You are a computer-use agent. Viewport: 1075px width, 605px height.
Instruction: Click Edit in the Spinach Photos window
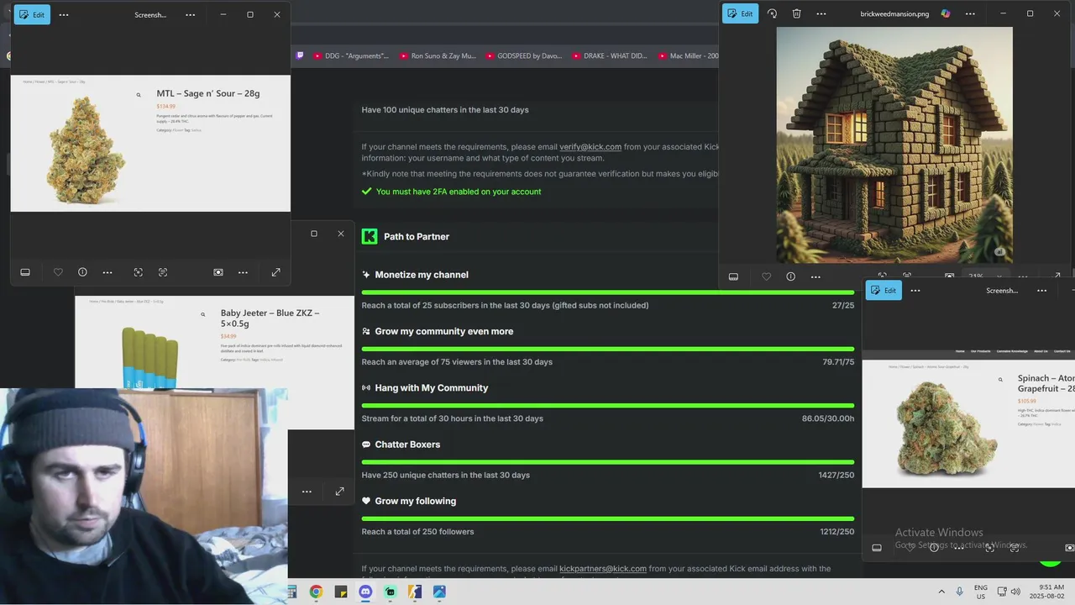pos(884,290)
